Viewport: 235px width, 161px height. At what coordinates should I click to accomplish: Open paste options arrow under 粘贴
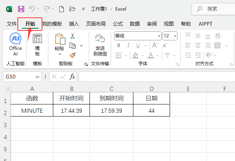coord(60,54)
